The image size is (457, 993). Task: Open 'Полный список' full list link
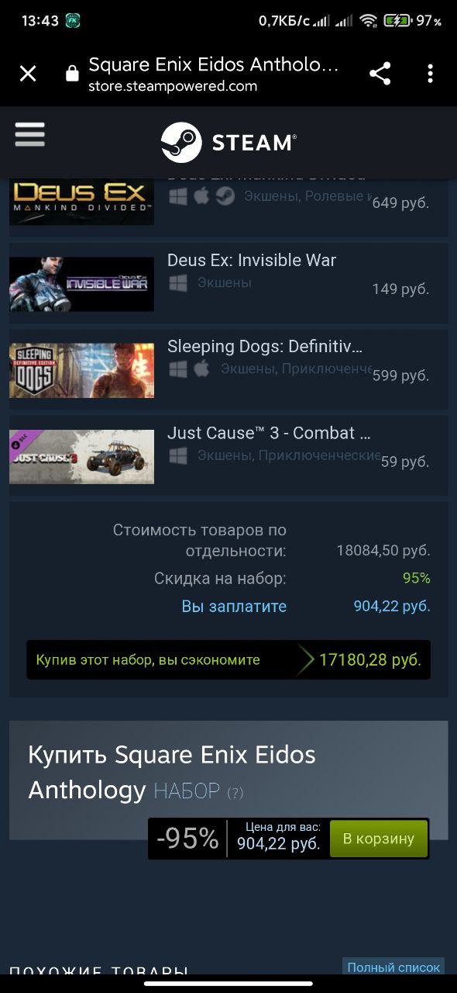pos(393,967)
